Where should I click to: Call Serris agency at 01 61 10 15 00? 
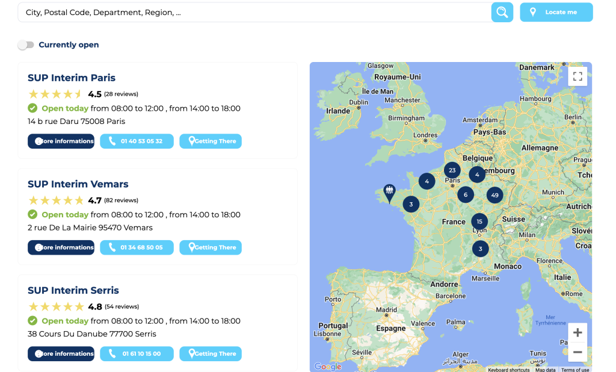point(137,353)
